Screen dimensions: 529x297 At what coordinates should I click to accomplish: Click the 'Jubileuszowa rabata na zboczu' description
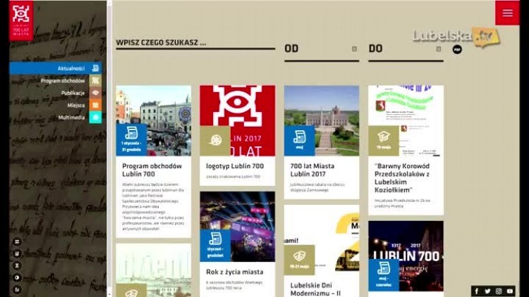pyautogui.click(x=317, y=188)
